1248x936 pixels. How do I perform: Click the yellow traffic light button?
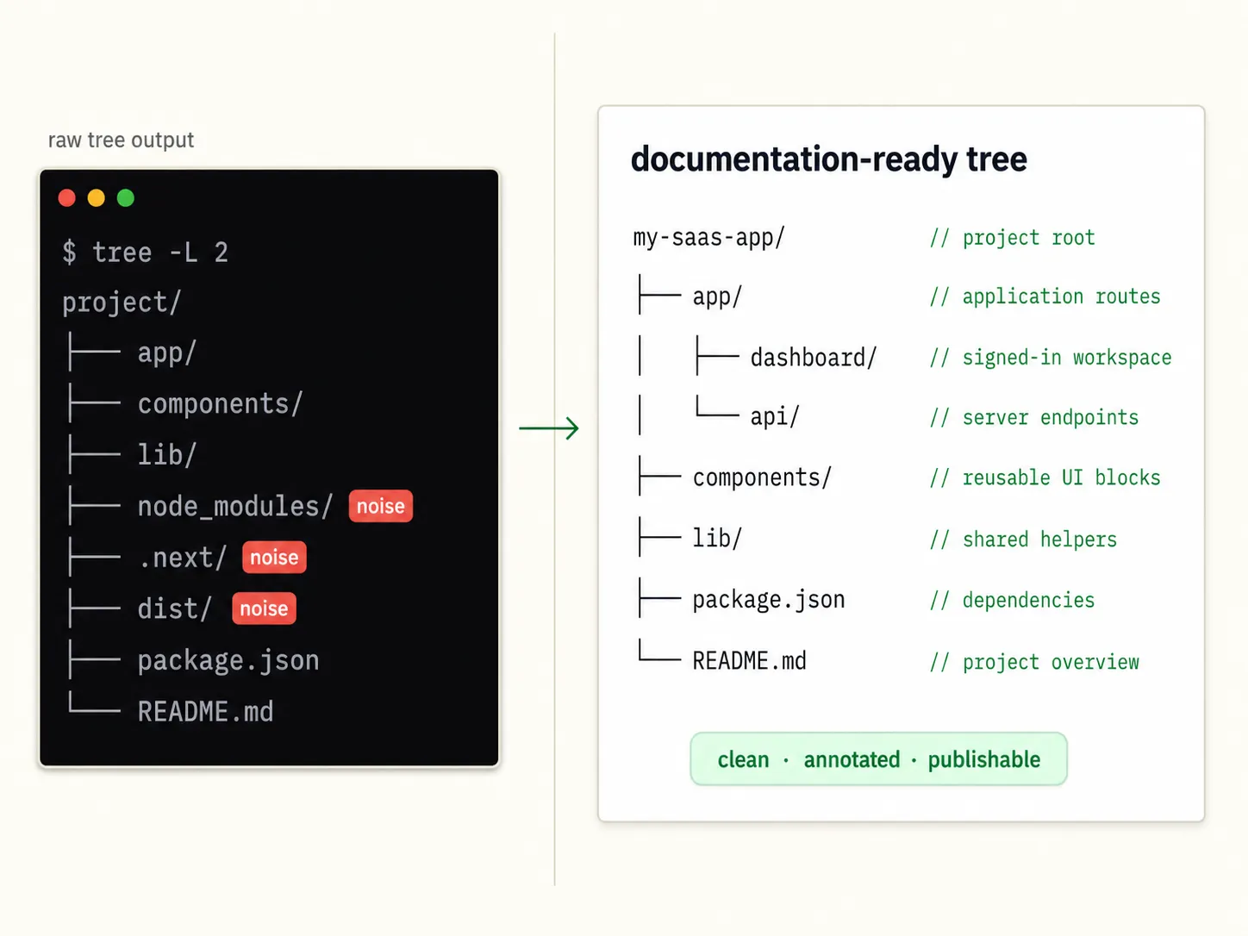click(x=96, y=197)
